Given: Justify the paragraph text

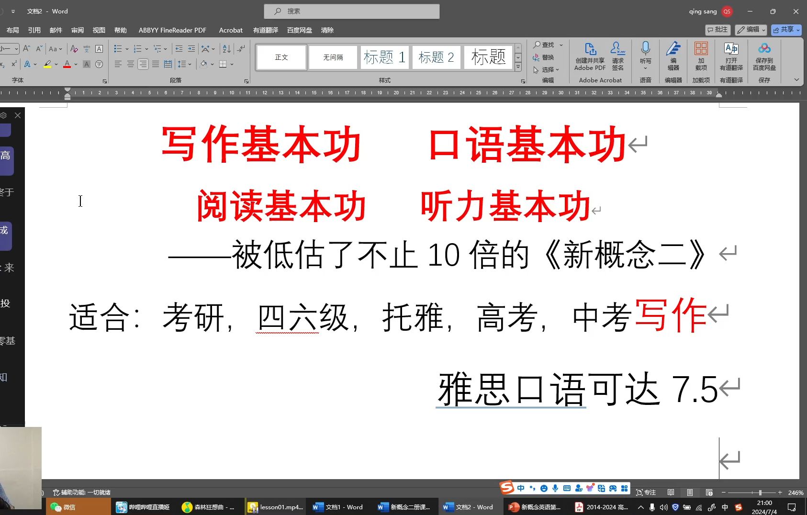Looking at the screenshot, I should 156,64.
